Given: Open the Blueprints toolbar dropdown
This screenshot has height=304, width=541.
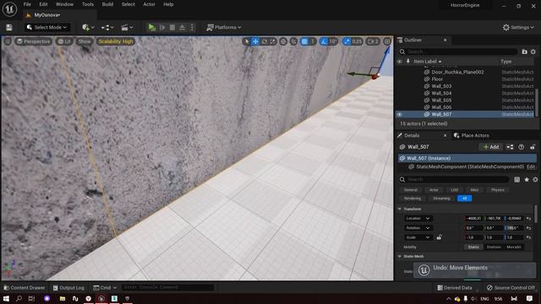Looking at the screenshot, I should [x=107, y=28].
